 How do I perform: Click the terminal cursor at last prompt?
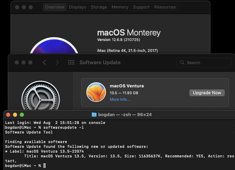point(45,166)
